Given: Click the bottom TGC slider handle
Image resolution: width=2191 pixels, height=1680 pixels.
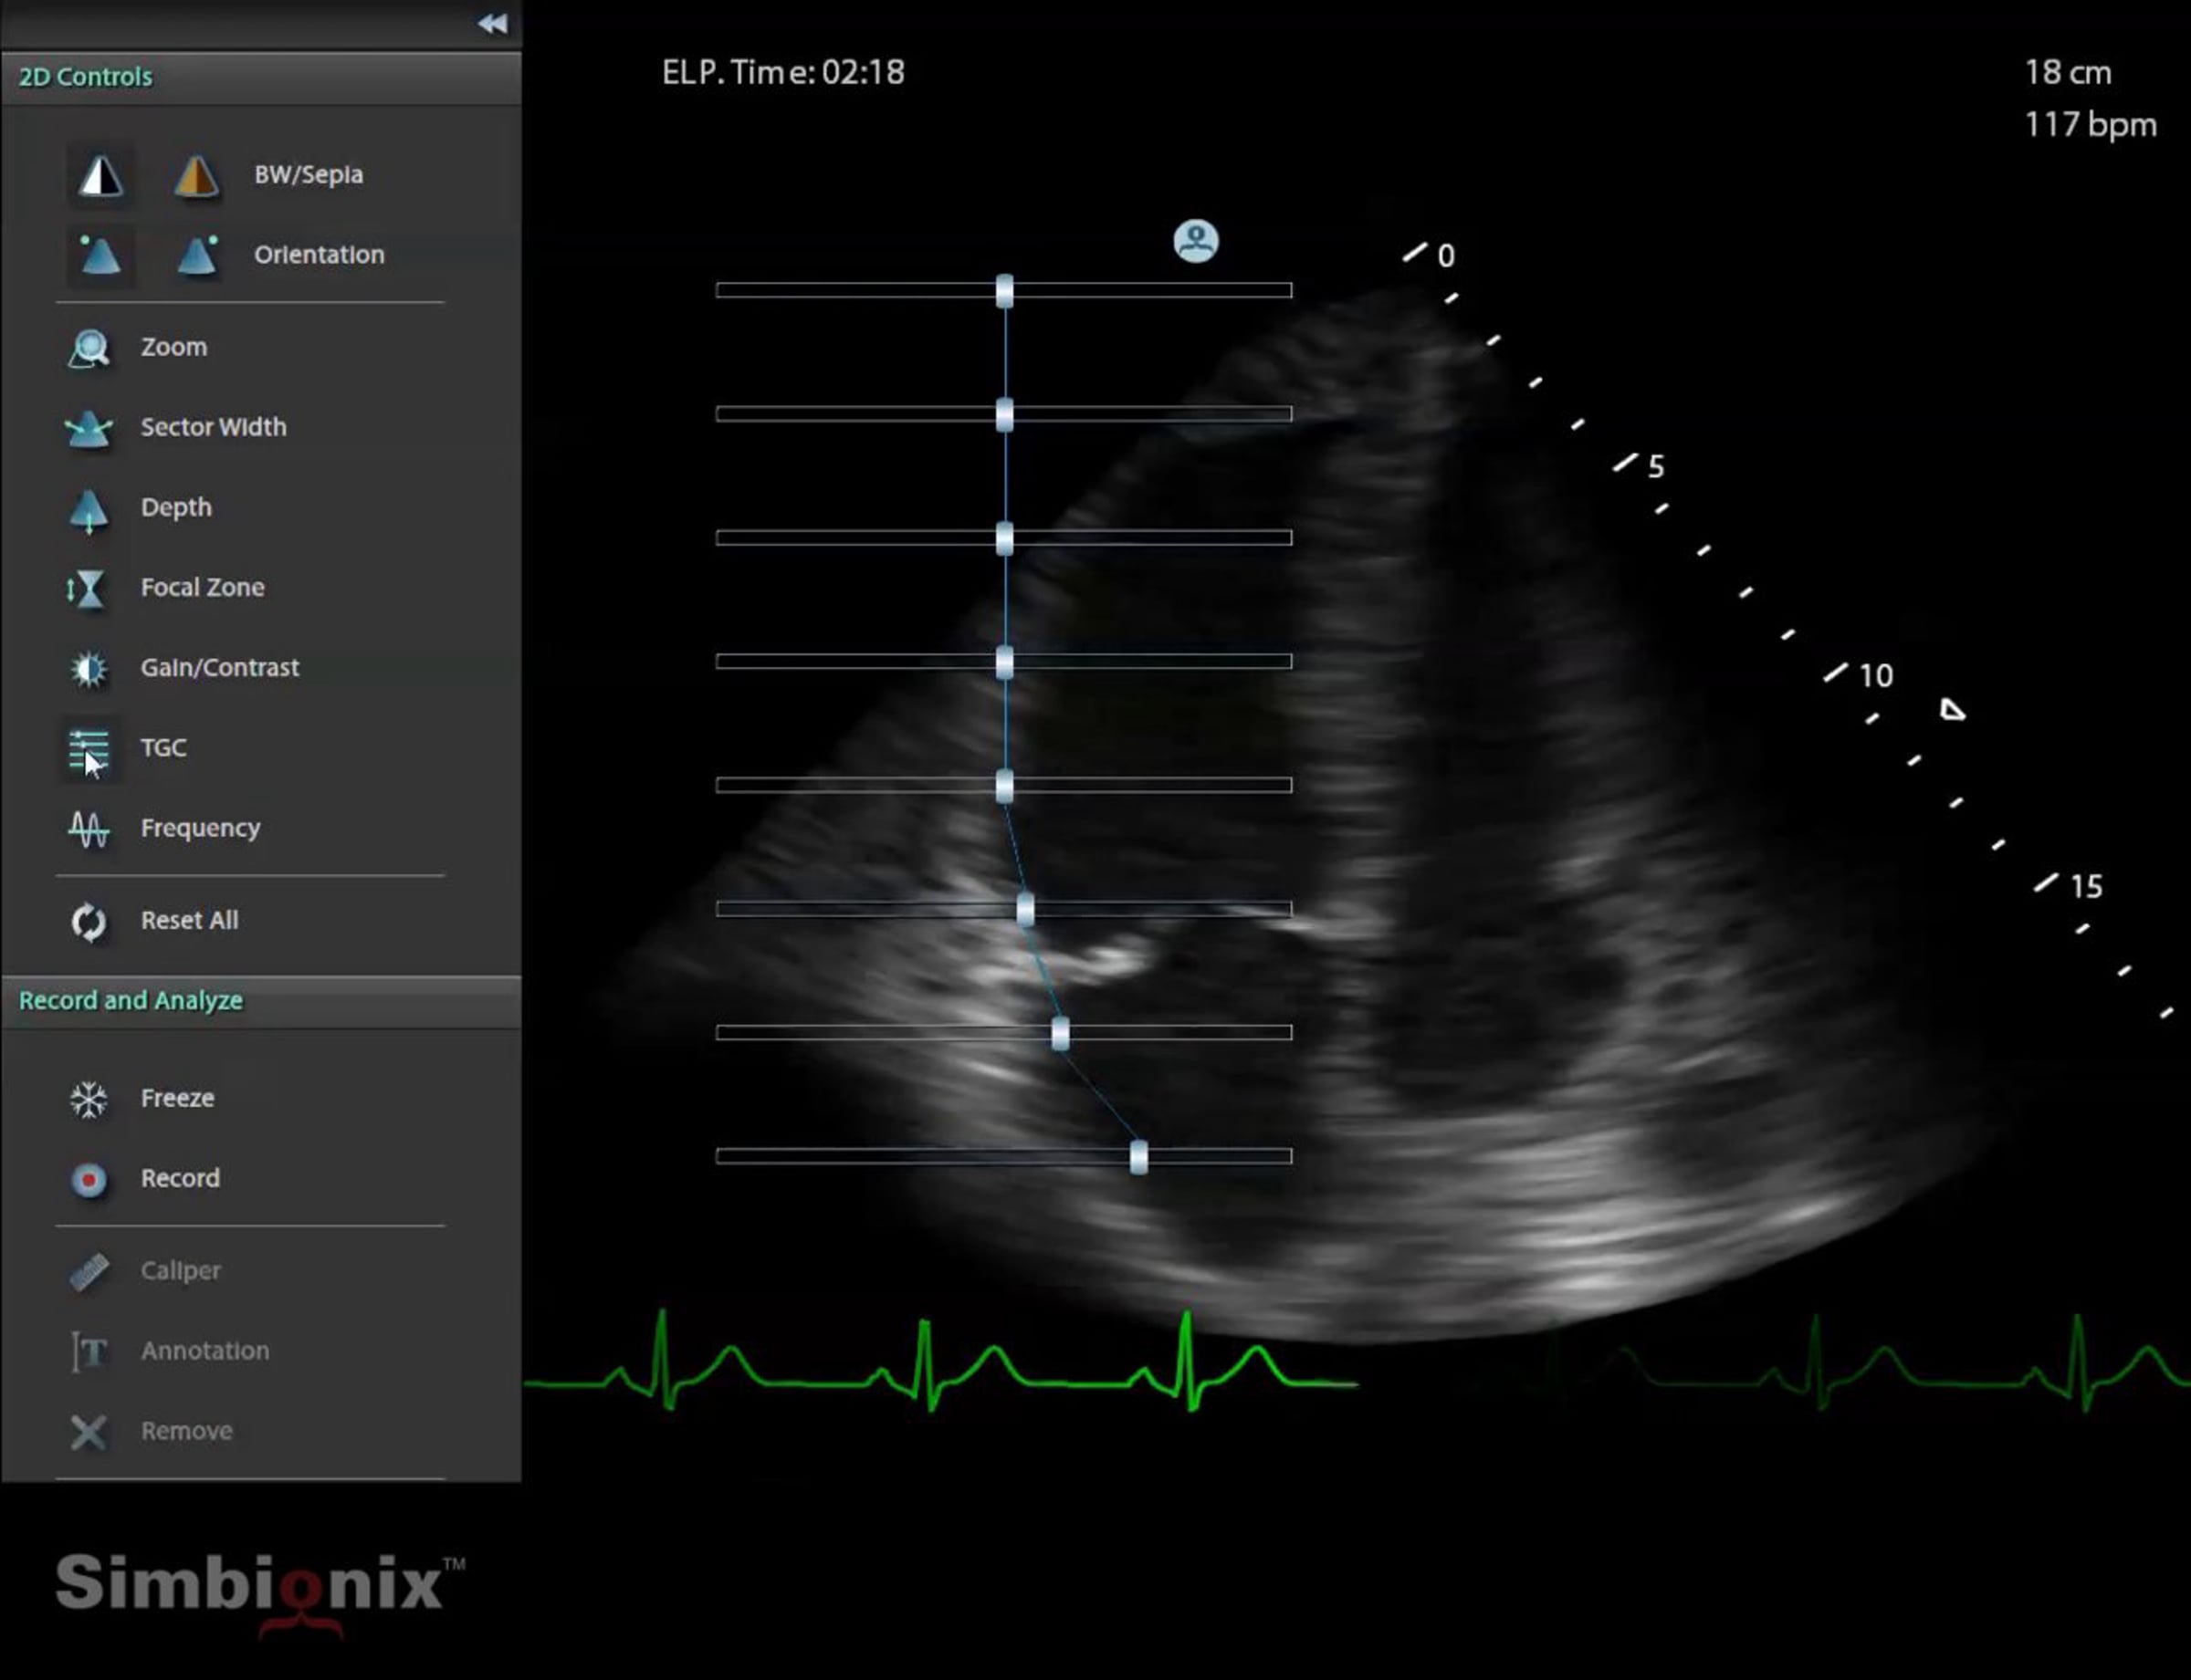Looking at the screenshot, I should click(1138, 1157).
